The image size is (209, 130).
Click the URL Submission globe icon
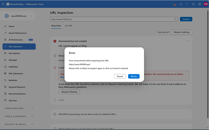click(x=5, y=73)
